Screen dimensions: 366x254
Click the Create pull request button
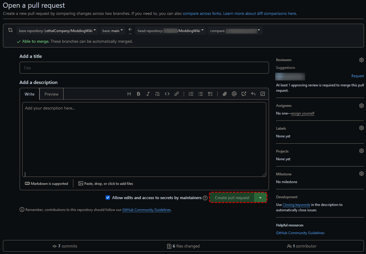click(232, 197)
